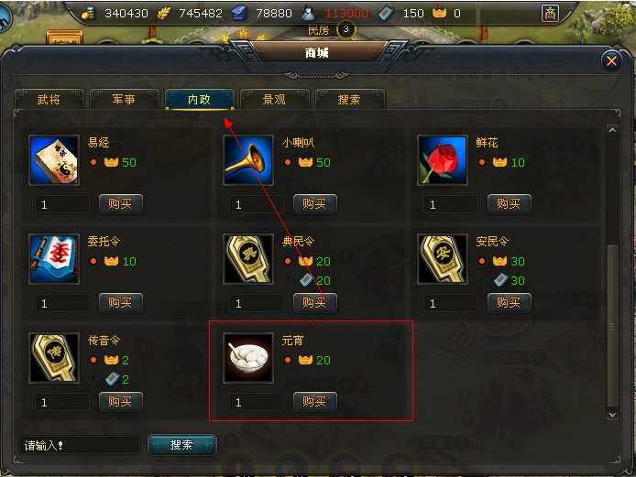Click the scroll down arrow in shop list
Viewport: 636px width, 477px height.
click(x=612, y=415)
